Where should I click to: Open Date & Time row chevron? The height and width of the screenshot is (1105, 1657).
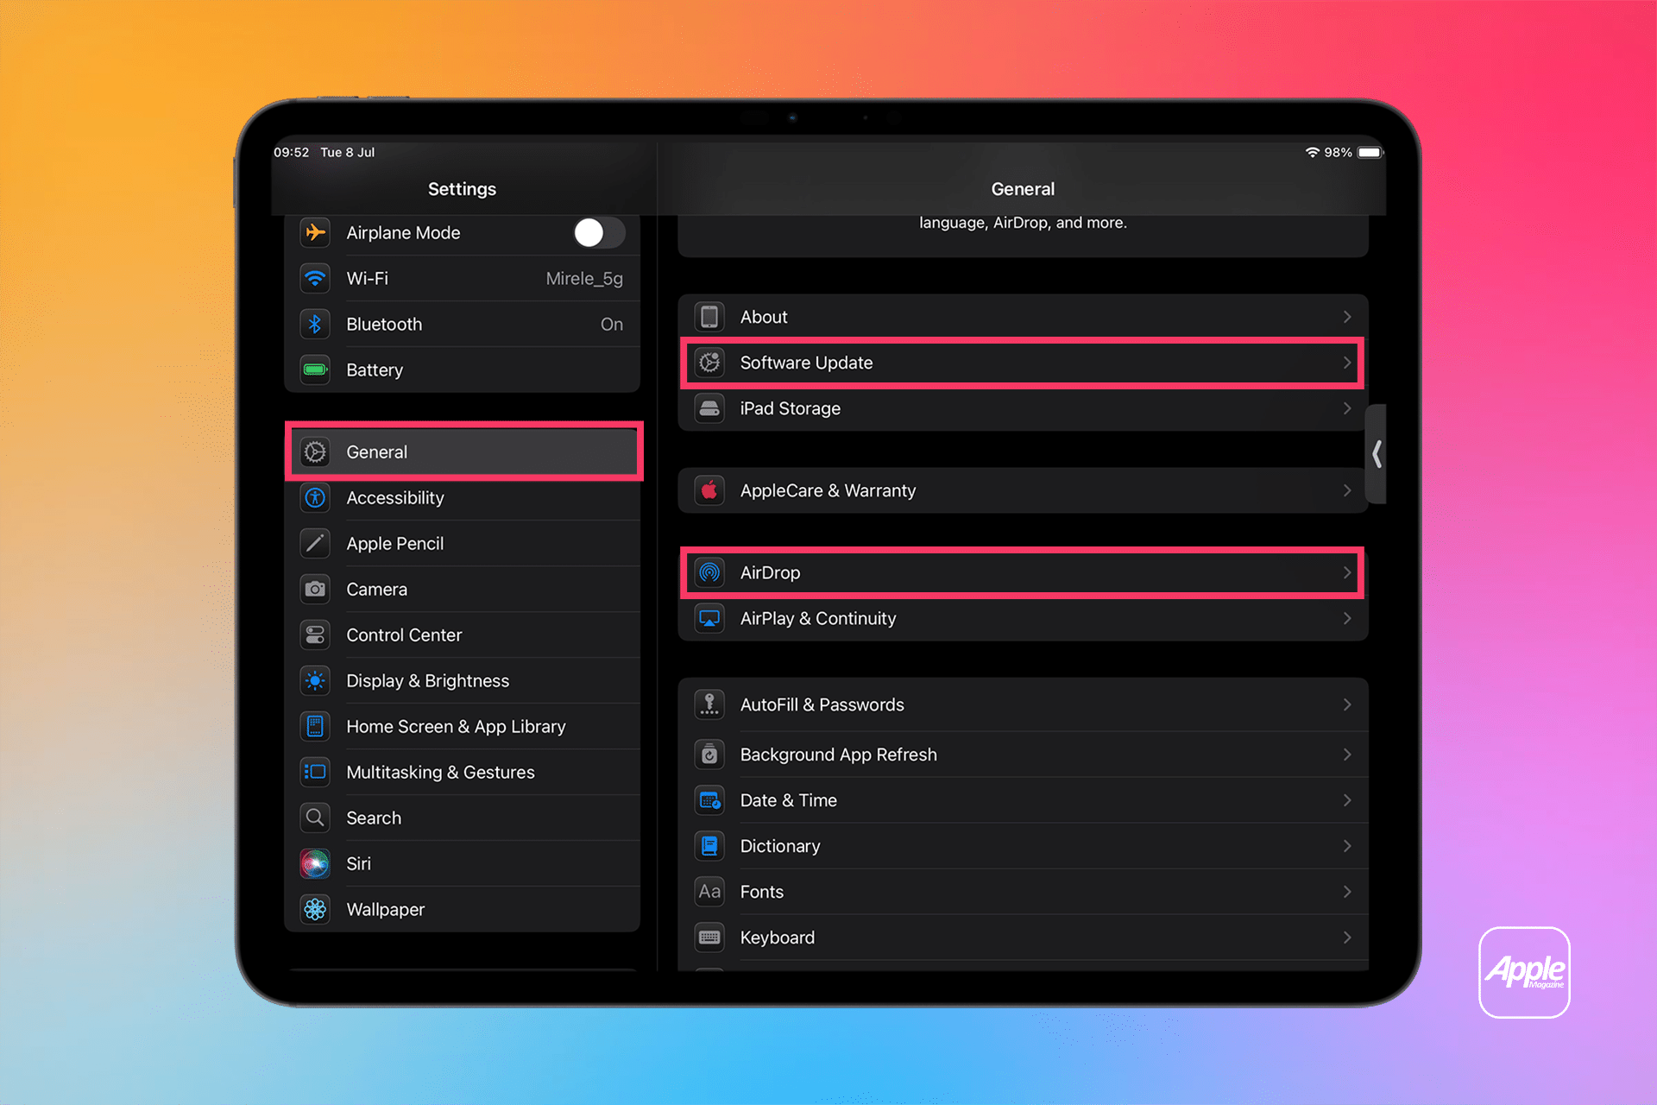pos(1347,800)
